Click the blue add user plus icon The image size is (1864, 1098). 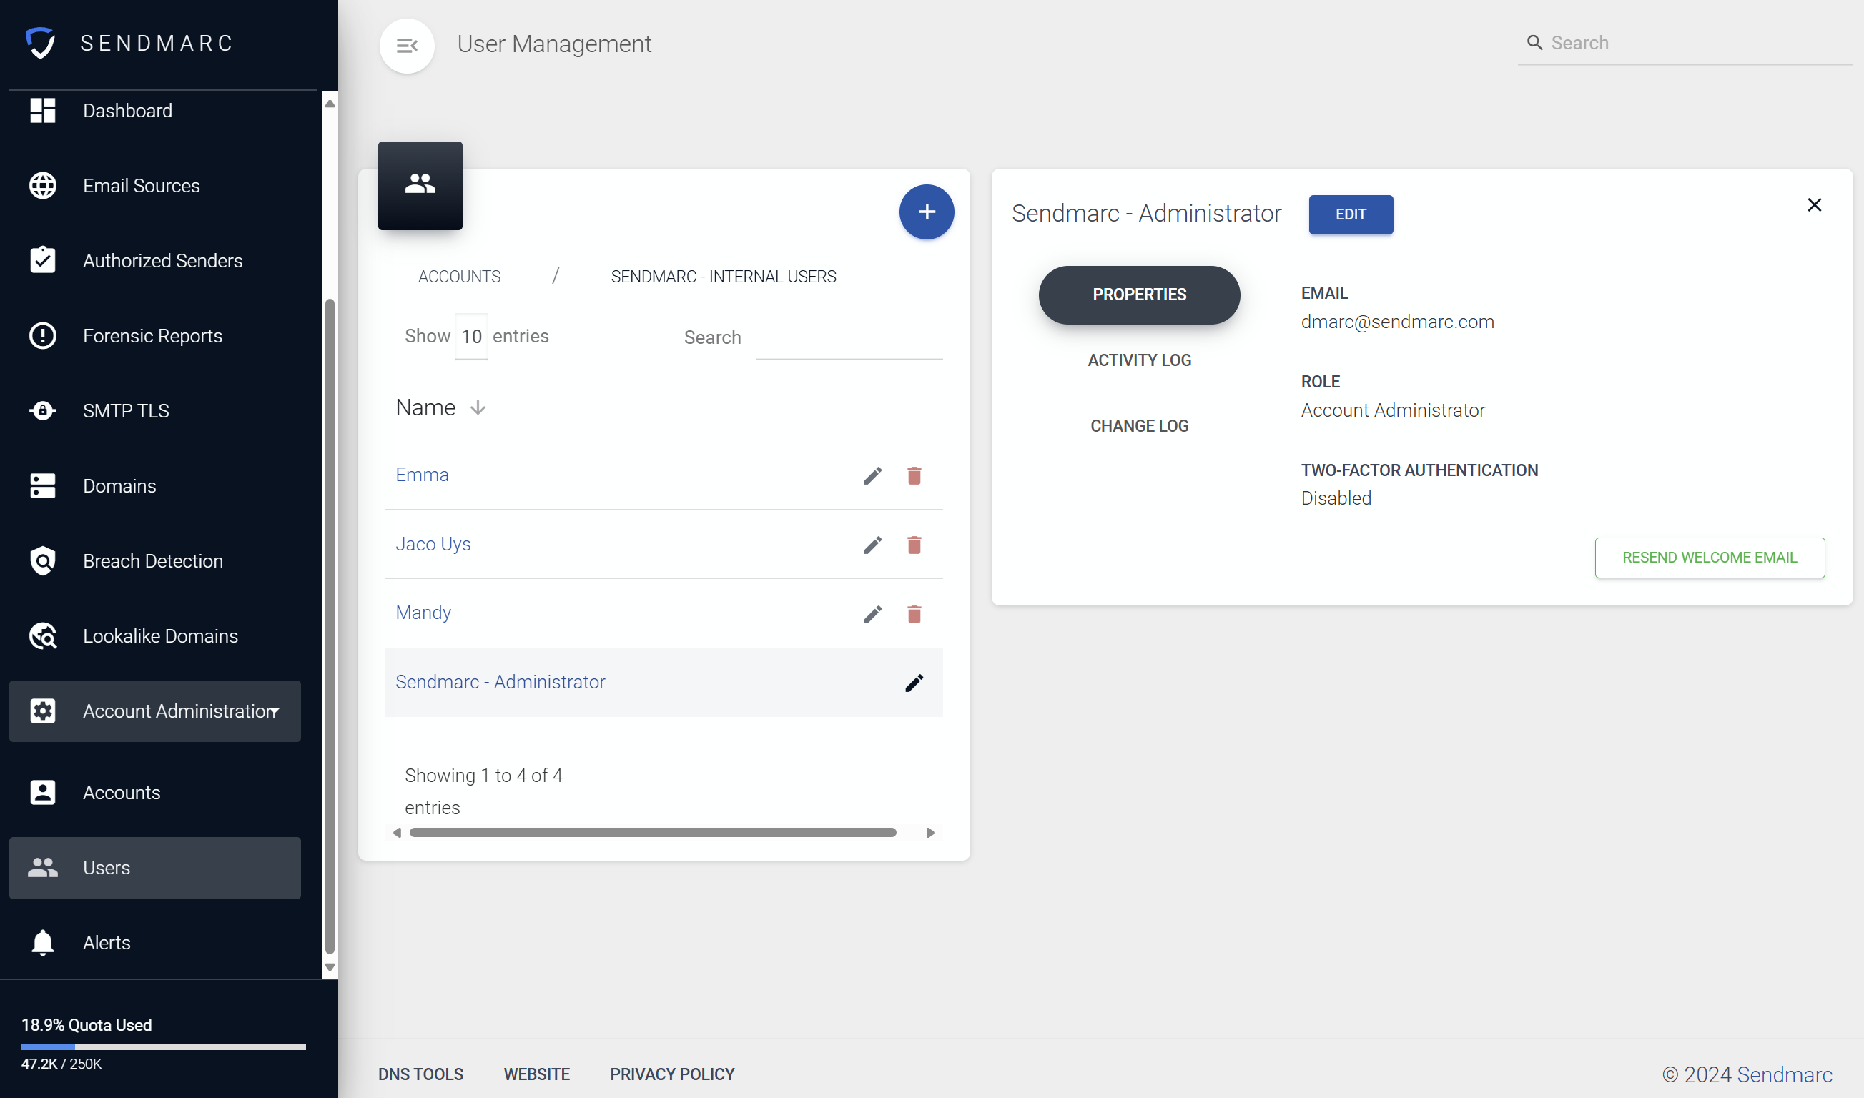tap(926, 212)
